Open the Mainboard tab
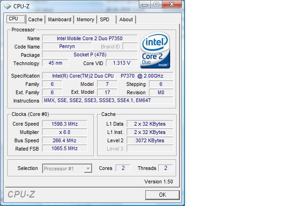The image size is (296, 206). [x=60, y=19]
